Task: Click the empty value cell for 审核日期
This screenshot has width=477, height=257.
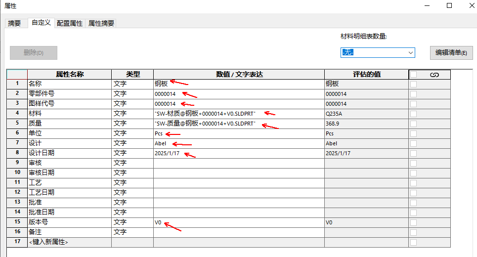Action: click(x=239, y=173)
